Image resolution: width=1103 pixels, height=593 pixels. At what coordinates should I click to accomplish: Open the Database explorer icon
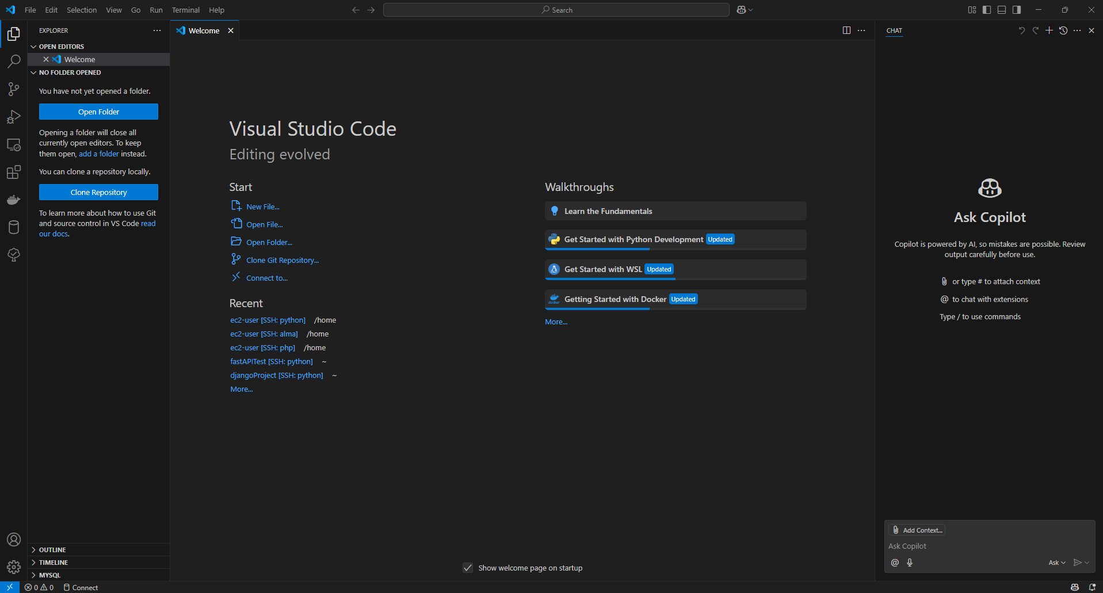[14, 227]
